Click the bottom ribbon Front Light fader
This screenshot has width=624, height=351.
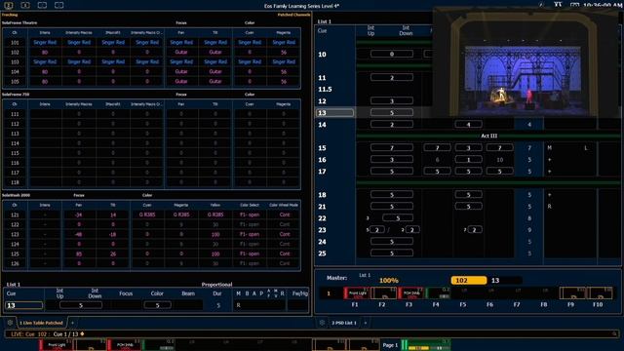click(56, 345)
